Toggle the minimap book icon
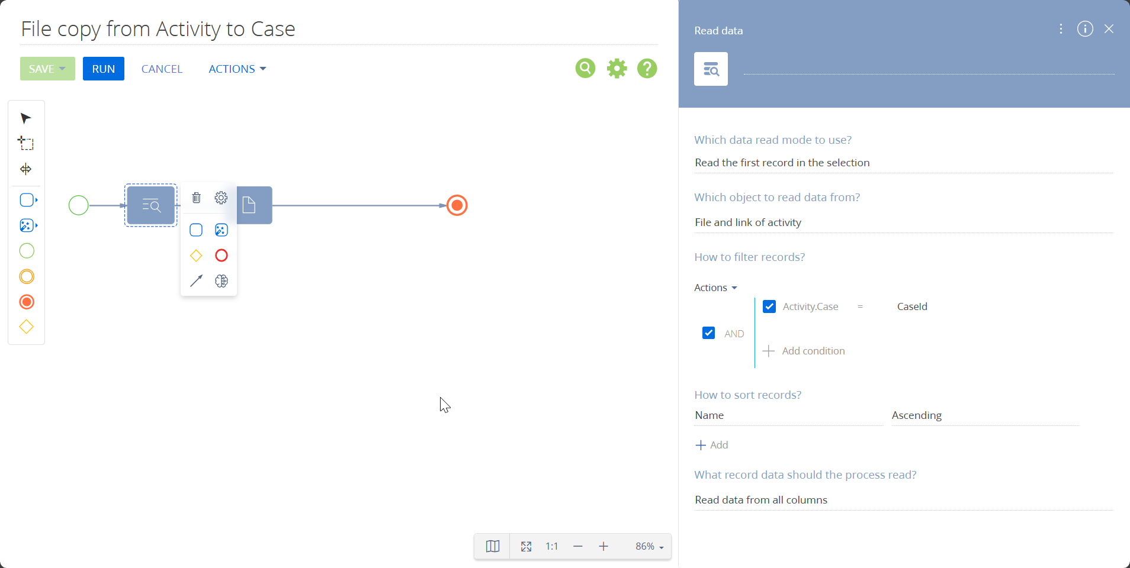The width and height of the screenshot is (1130, 568). [492, 546]
